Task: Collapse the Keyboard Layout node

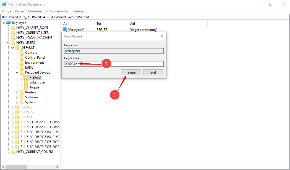Action: pos(17,73)
